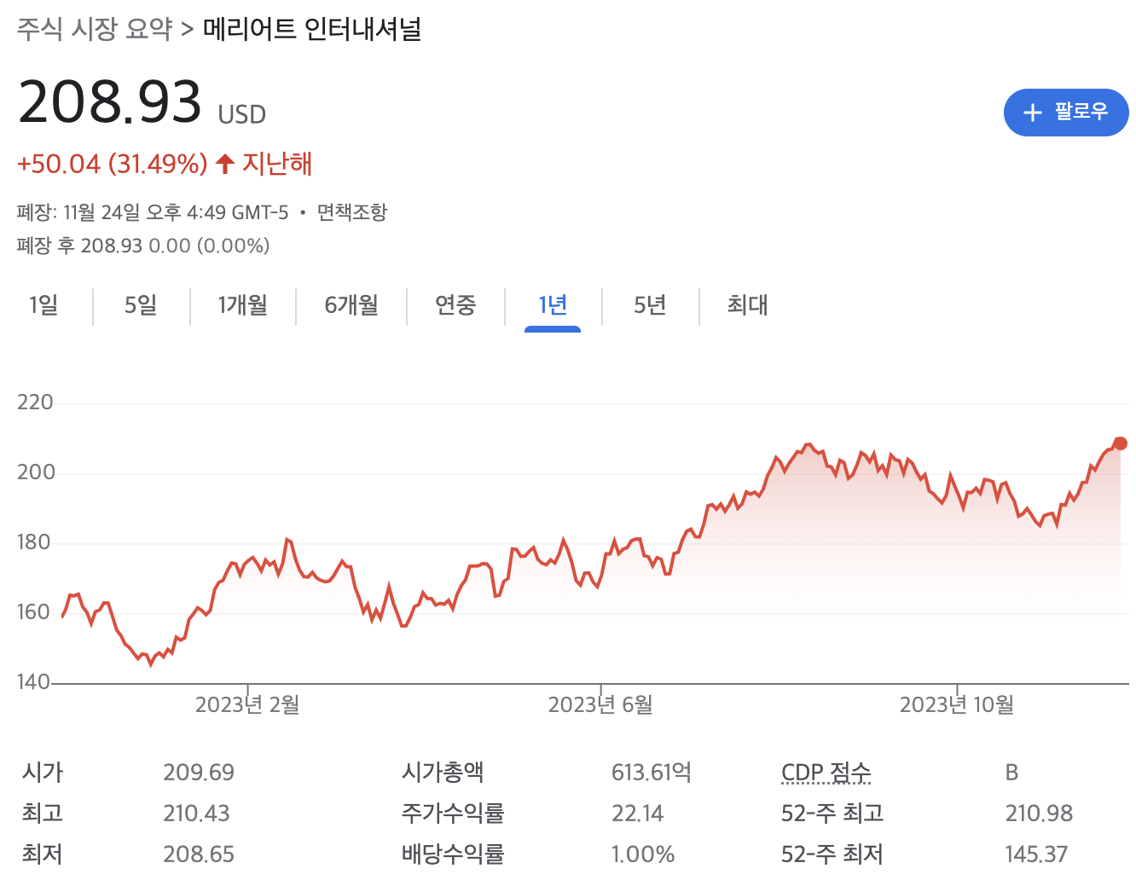The width and height of the screenshot is (1136, 886).
Task: Click the 2023년 10월 axis label
Action: pyautogui.click(x=957, y=704)
